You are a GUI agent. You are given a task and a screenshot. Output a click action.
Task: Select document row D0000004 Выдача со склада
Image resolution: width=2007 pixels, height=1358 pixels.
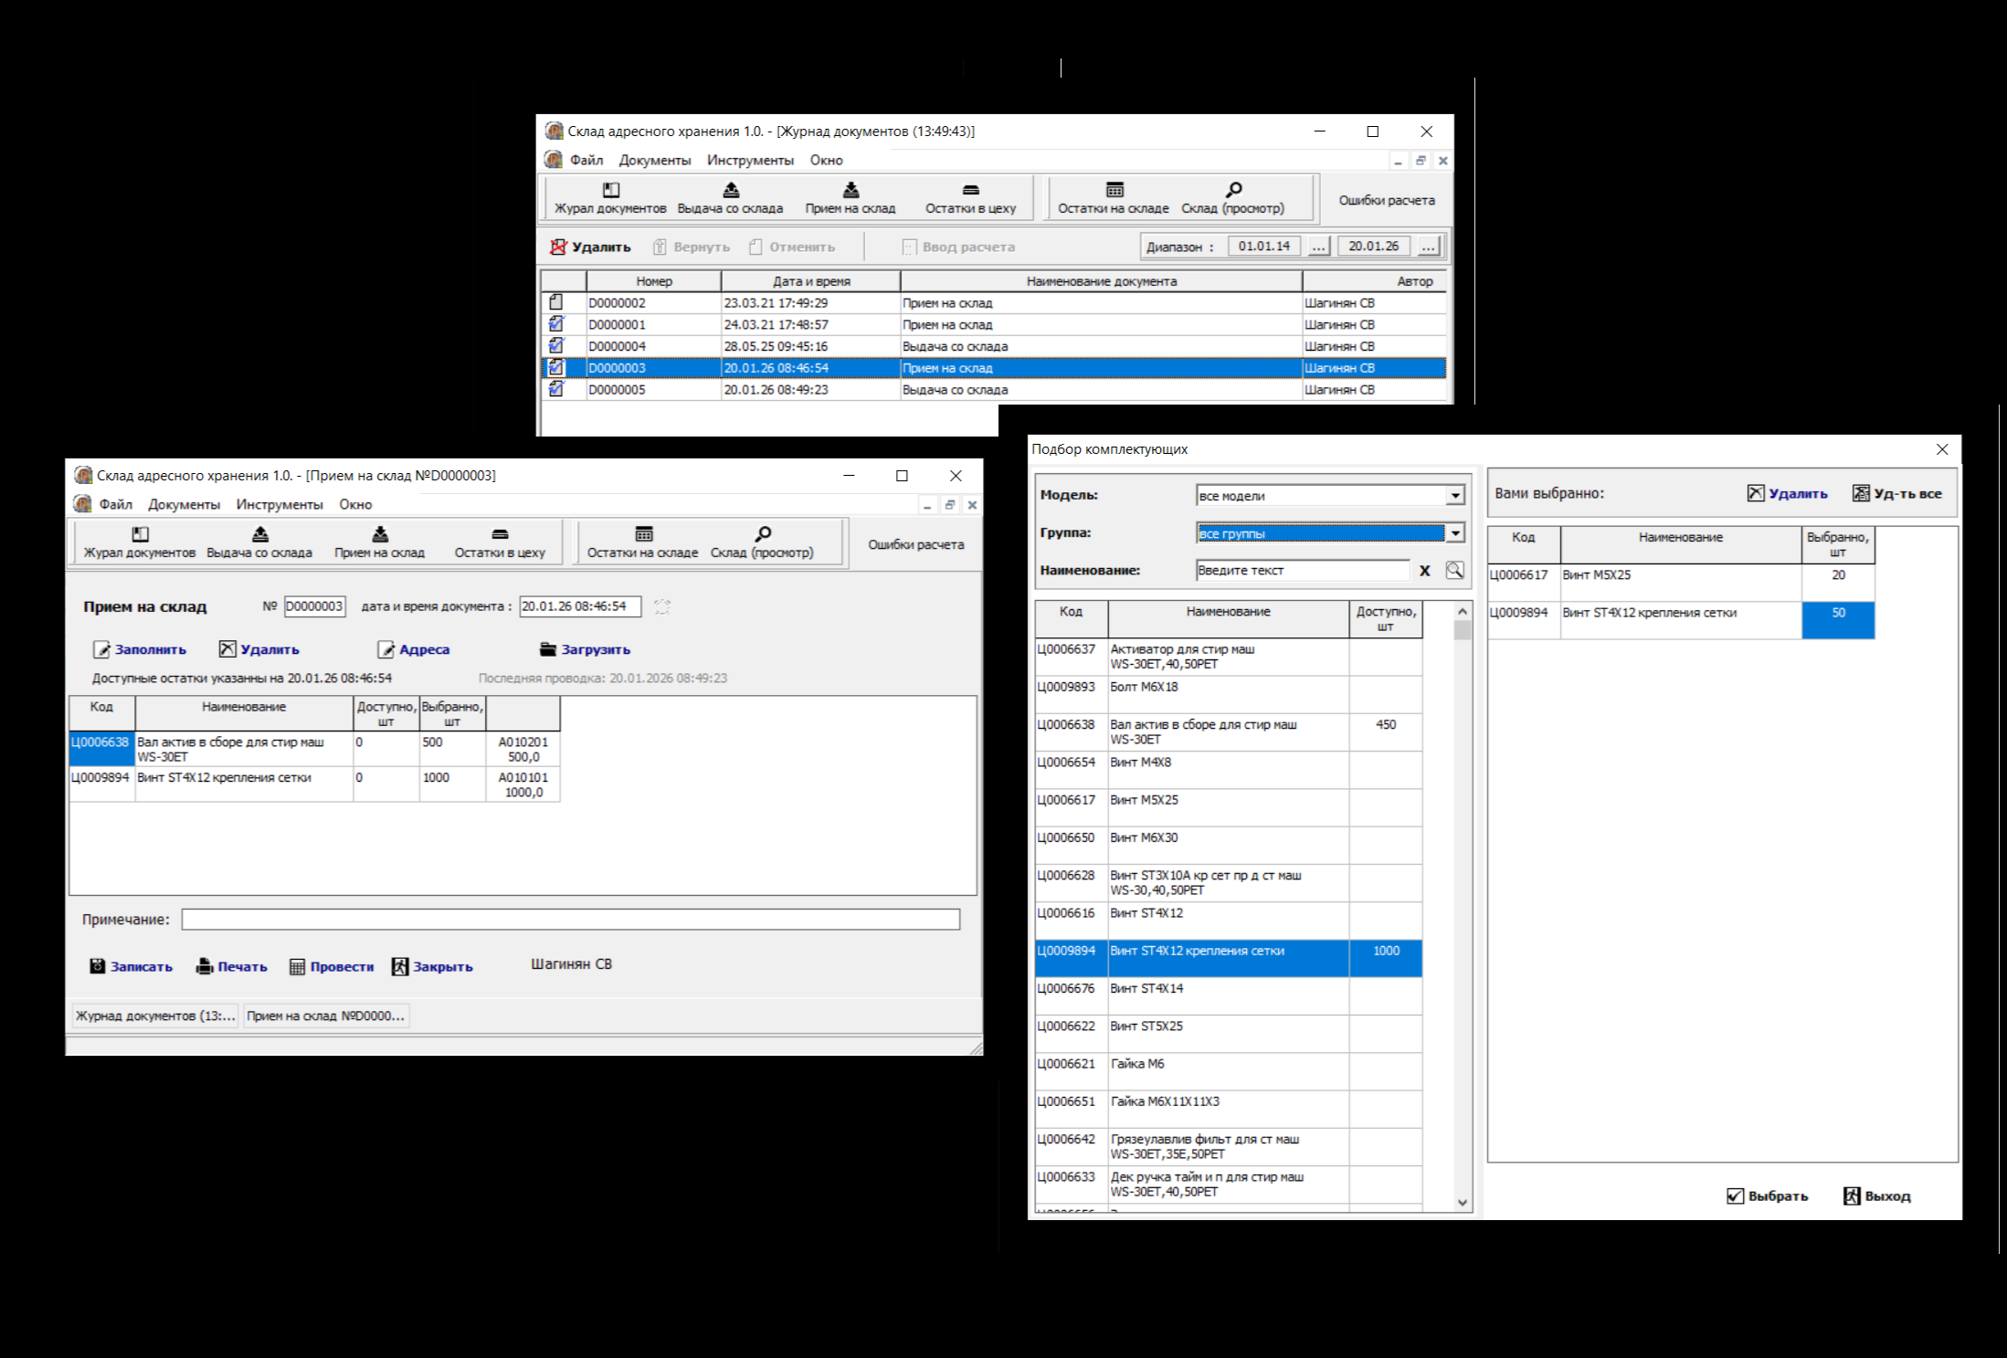[x=993, y=346]
